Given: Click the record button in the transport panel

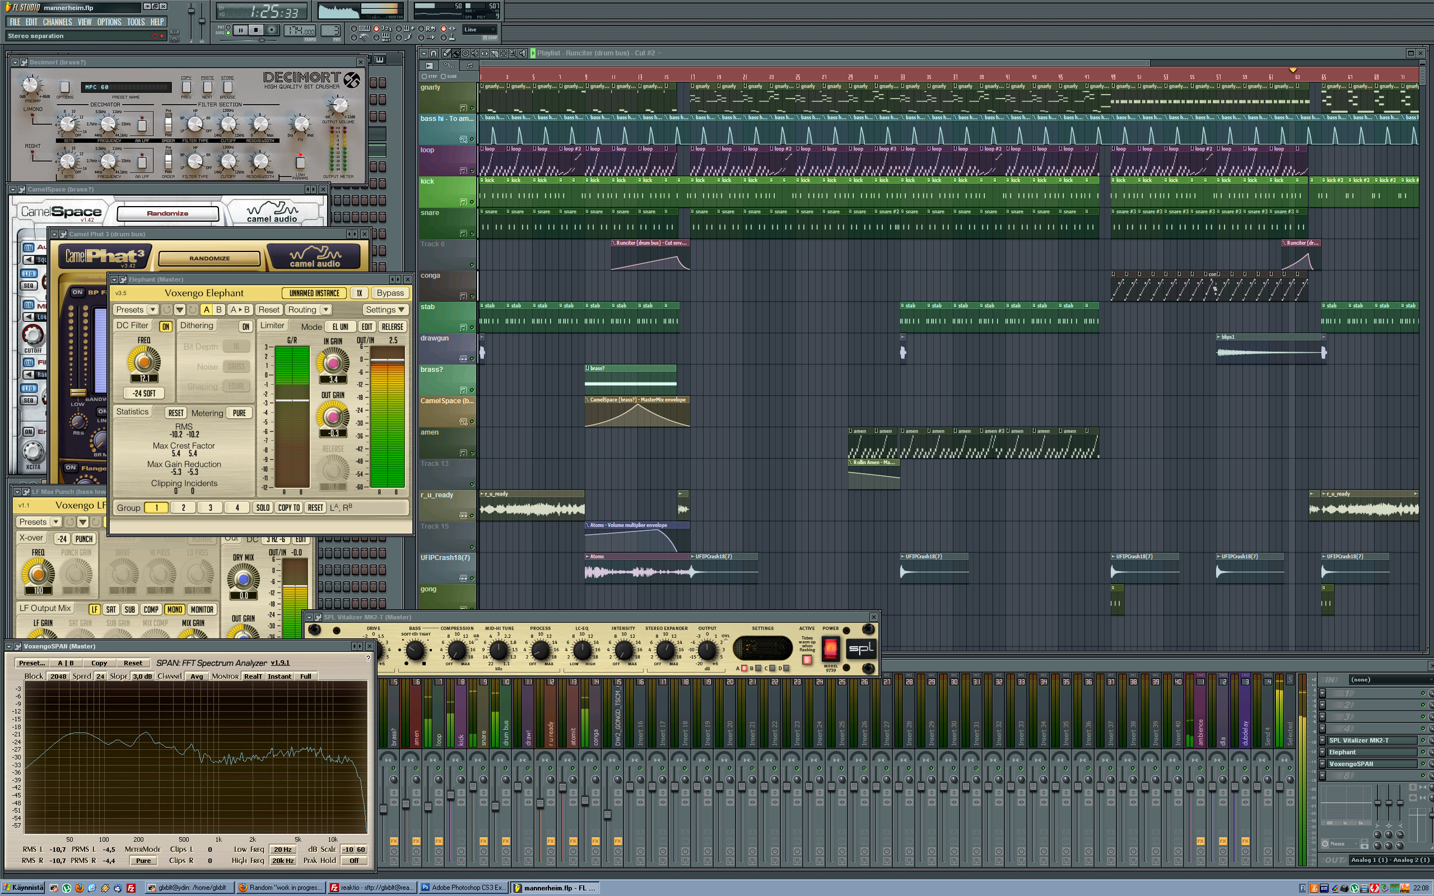Looking at the screenshot, I should click(272, 30).
